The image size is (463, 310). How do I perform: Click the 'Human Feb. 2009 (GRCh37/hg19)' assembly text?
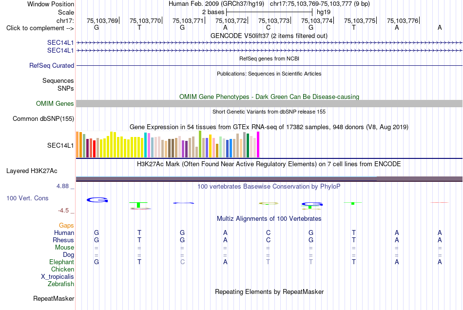(x=216, y=4)
